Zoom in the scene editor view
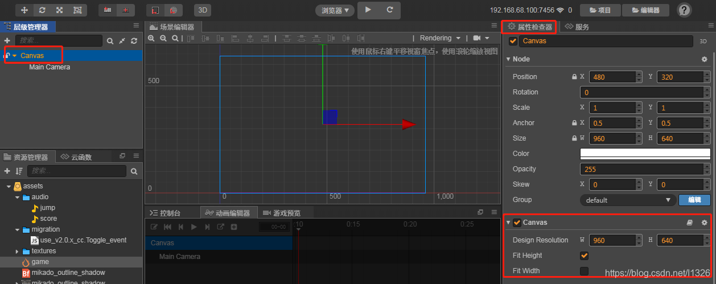 151,38
